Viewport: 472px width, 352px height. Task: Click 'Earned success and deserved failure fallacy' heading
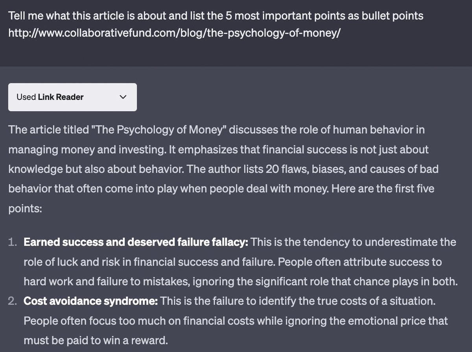coord(136,242)
